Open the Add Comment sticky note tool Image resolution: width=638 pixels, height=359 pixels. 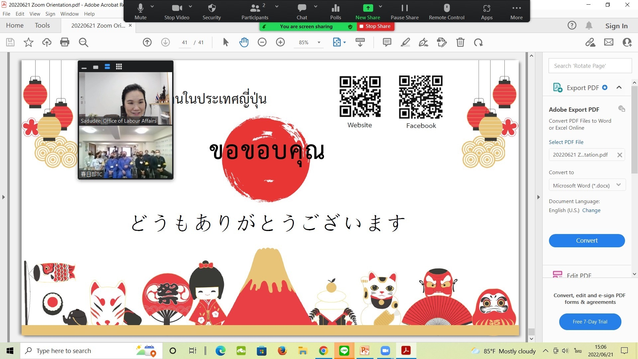click(x=387, y=42)
